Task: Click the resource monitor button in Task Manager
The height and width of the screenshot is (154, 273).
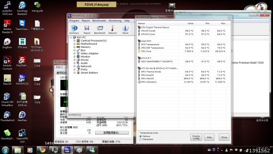Action: coord(112,133)
